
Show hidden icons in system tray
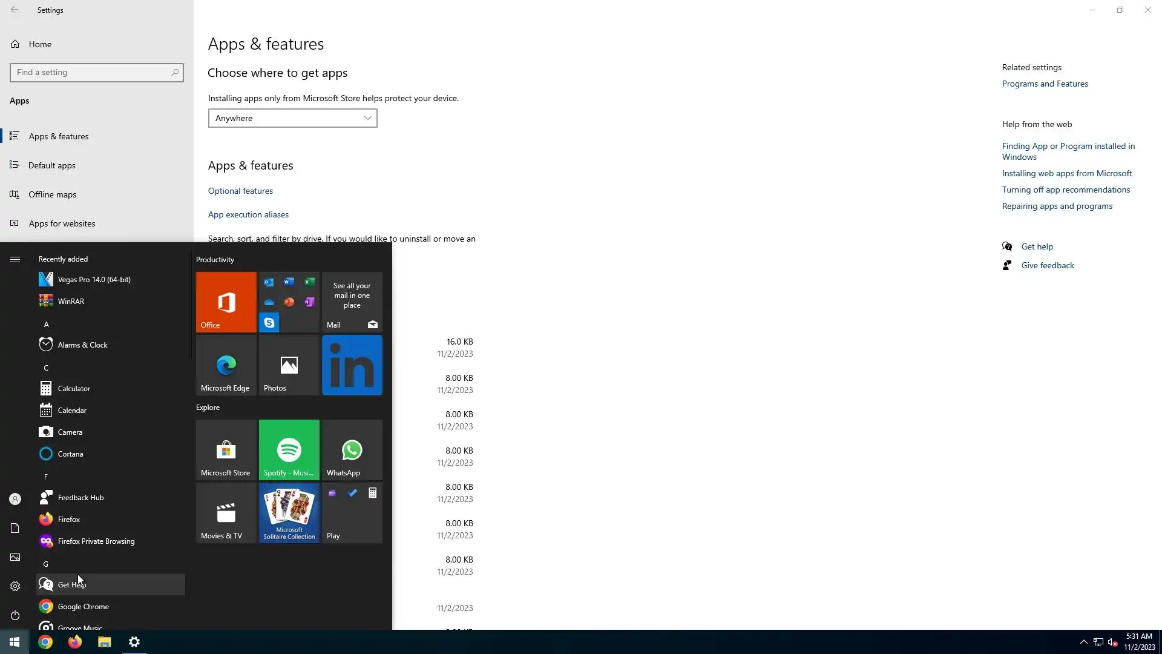(x=1083, y=642)
